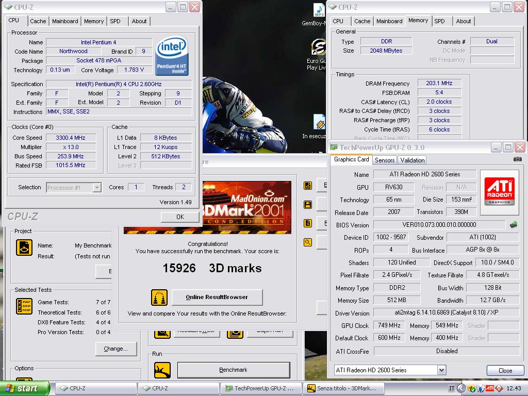
Task: Click the GPU-Z screenshot camera icon
Action: pyautogui.click(x=517, y=159)
